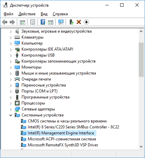Select Intel(R) Management Engine Interface
145x158 pixels.
pyautogui.click(x=61, y=133)
